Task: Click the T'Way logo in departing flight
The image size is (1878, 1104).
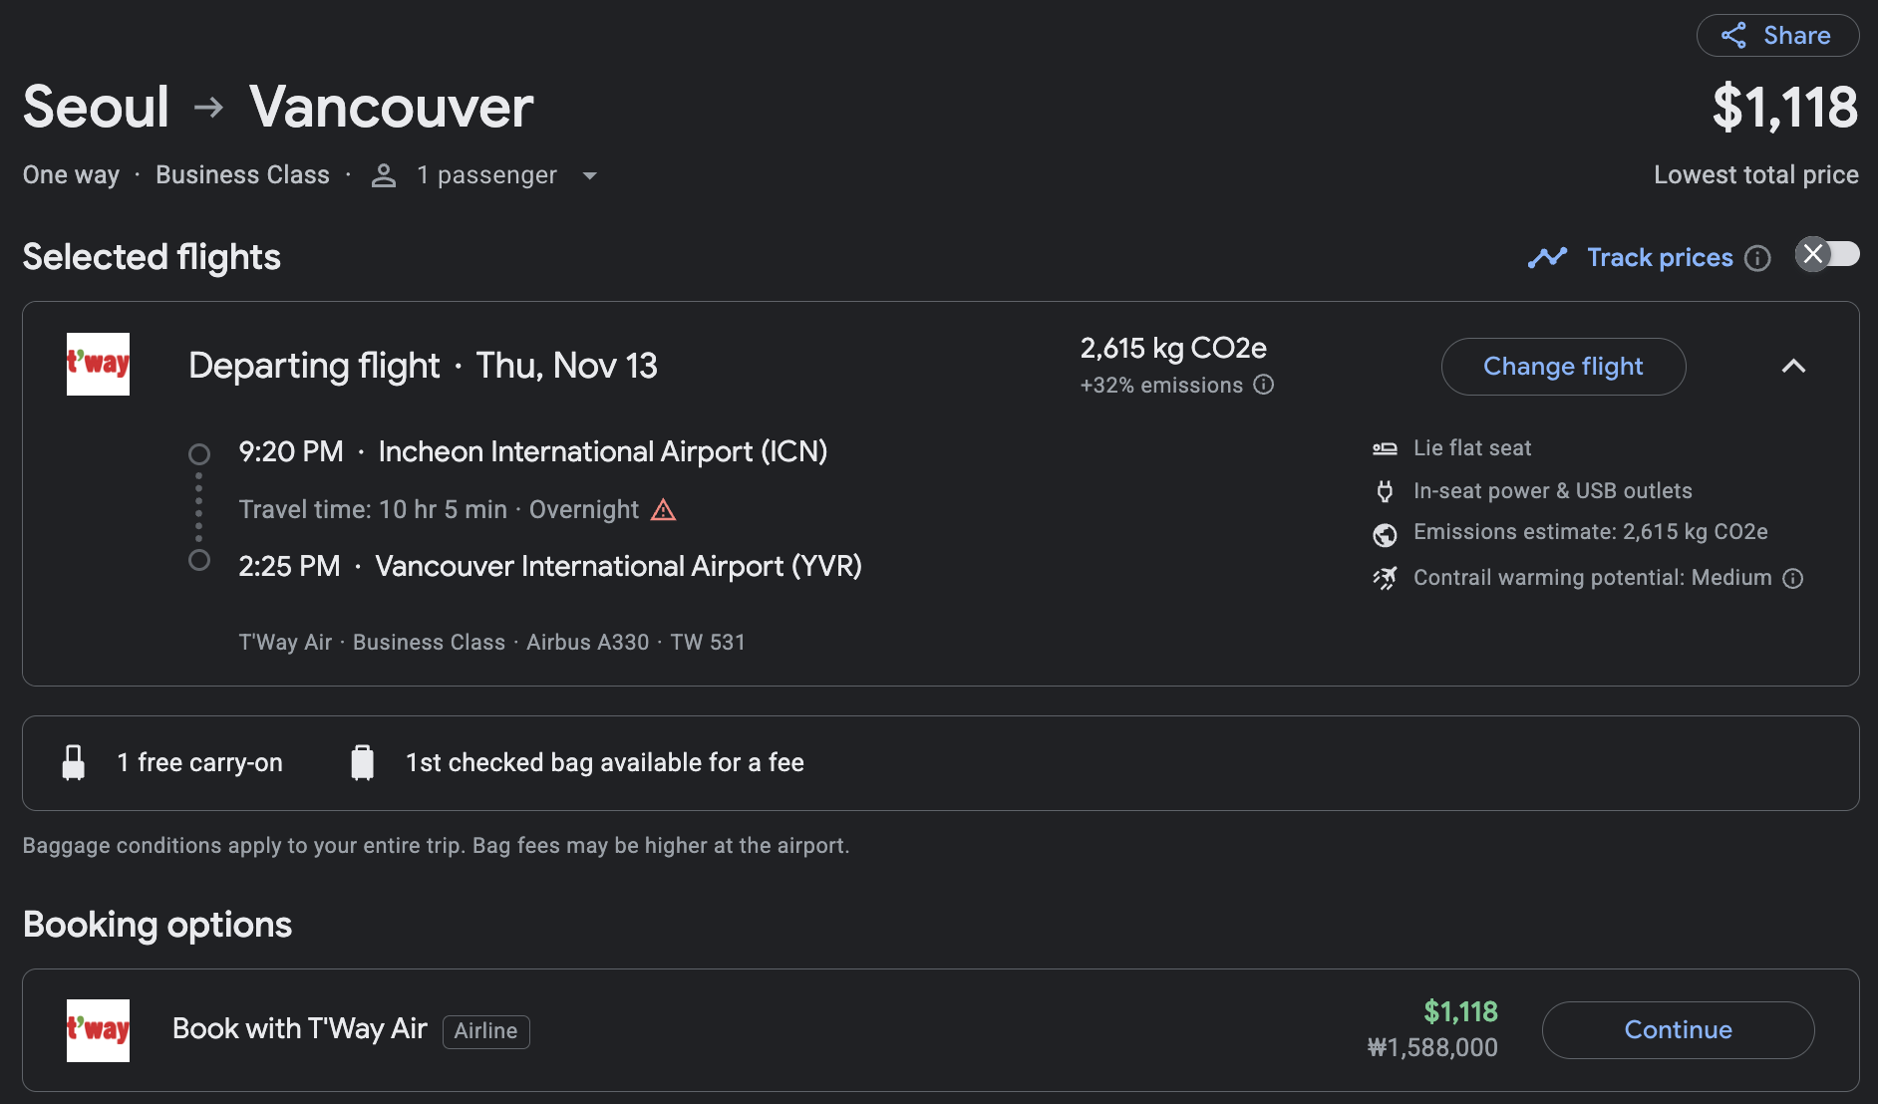Action: (98, 364)
